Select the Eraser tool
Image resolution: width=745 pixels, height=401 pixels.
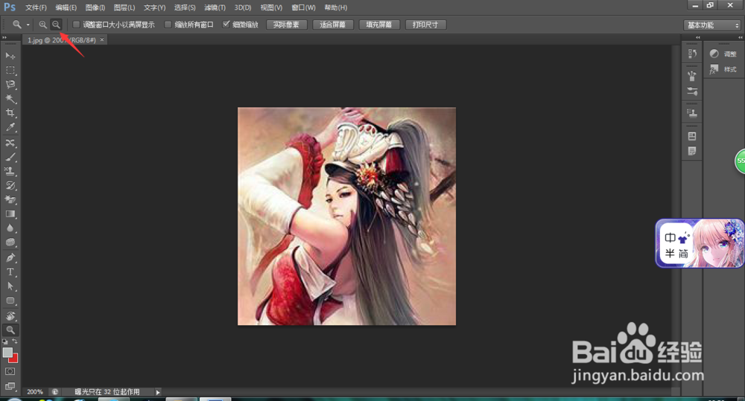click(10, 200)
